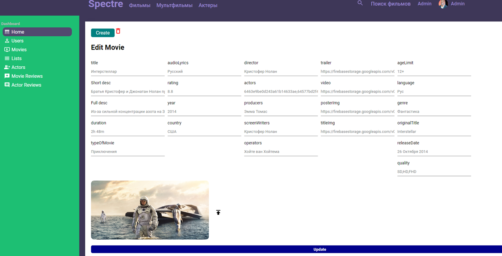Click the Lists icon in the sidebar
The width and height of the screenshot is (502, 256).
point(6,58)
